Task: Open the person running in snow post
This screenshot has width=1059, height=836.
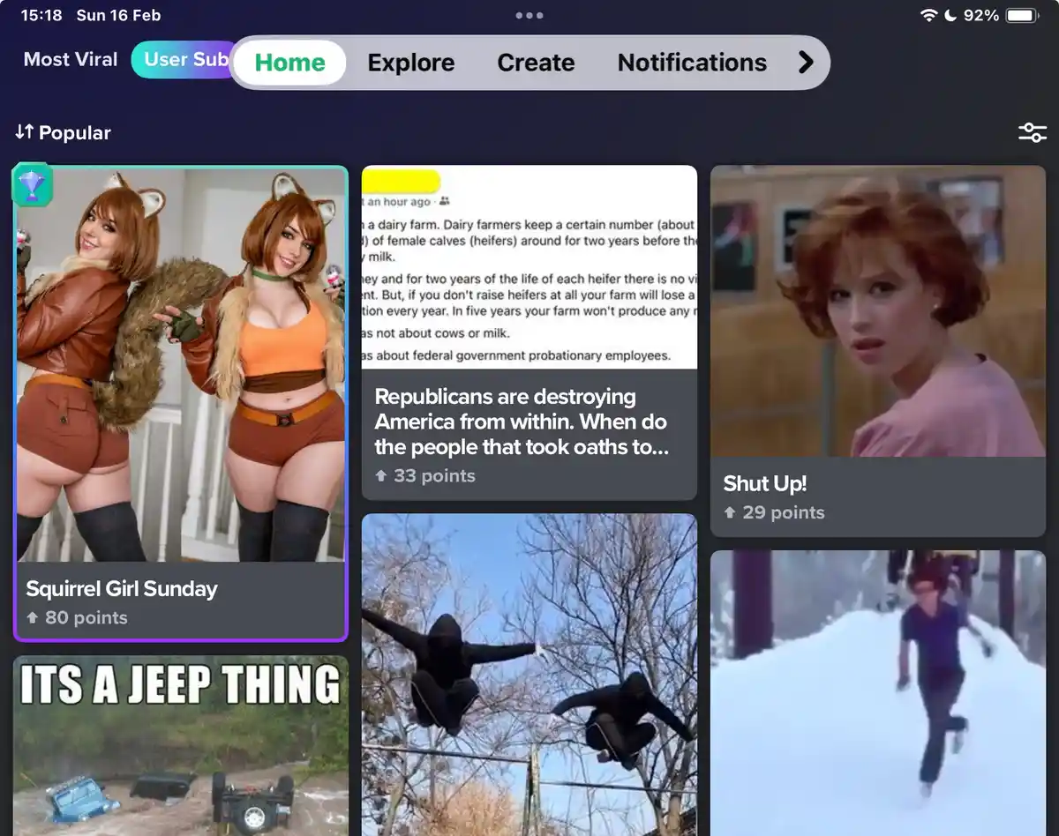Action: 878,693
